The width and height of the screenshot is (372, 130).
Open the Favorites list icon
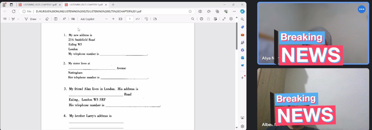209,11
